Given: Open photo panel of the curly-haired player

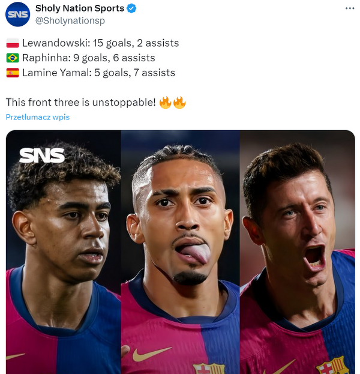Looking at the screenshot, I should tap(64, 252).
